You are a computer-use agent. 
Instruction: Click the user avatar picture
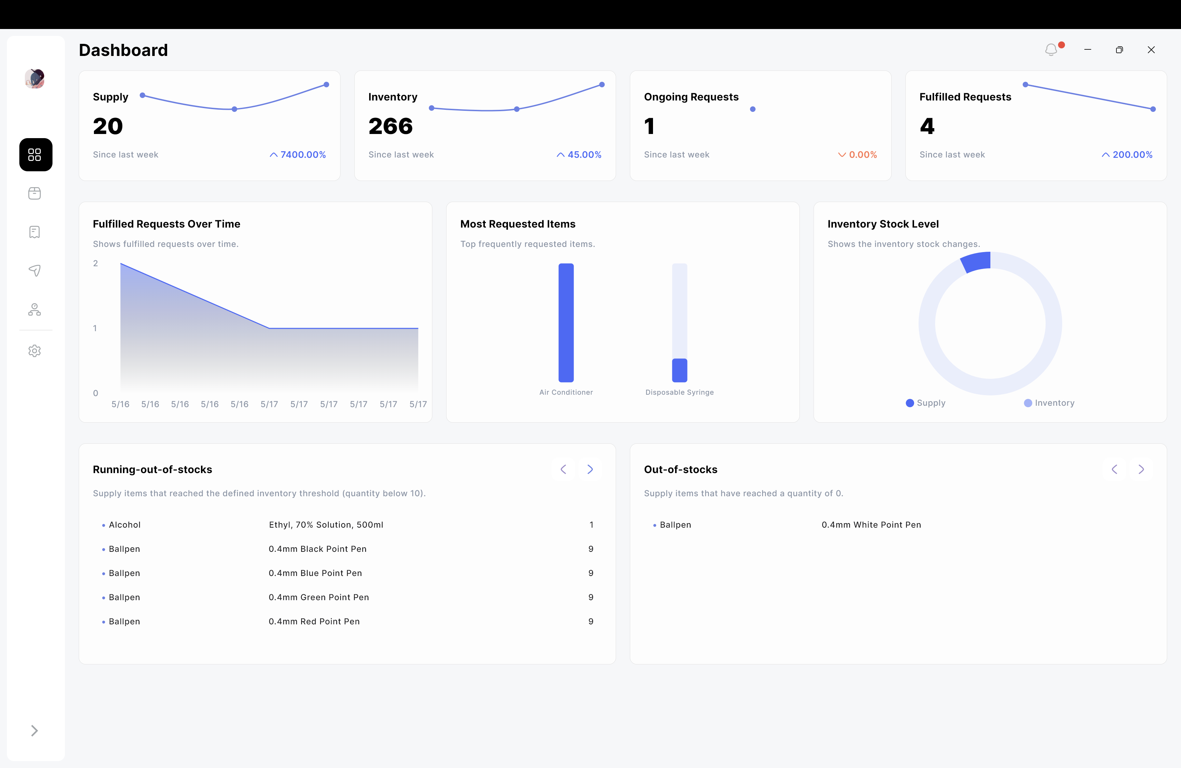pos(35,78)
